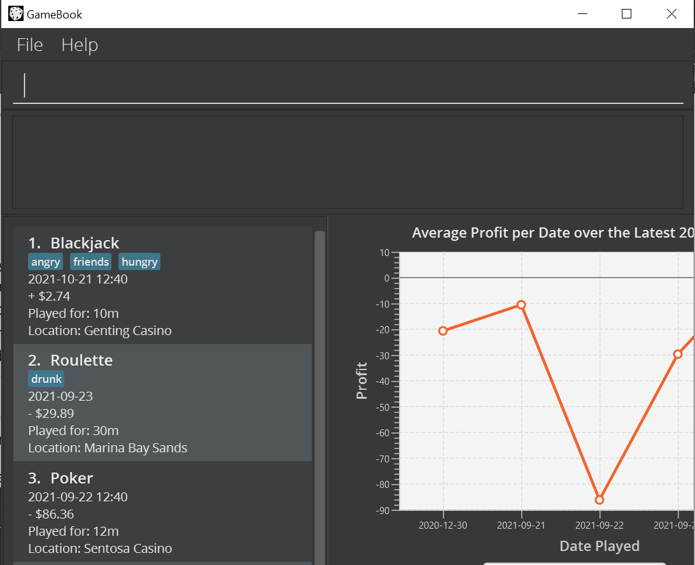The height and width of the screenshot is (565, 695).
Task: Click the drunk tag on Roulette
Action: (46, 379)
